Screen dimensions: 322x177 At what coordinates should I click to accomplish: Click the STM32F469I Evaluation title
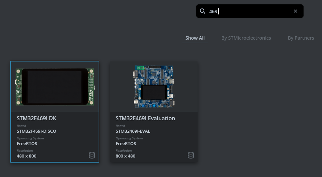click(x=145, y=118)
